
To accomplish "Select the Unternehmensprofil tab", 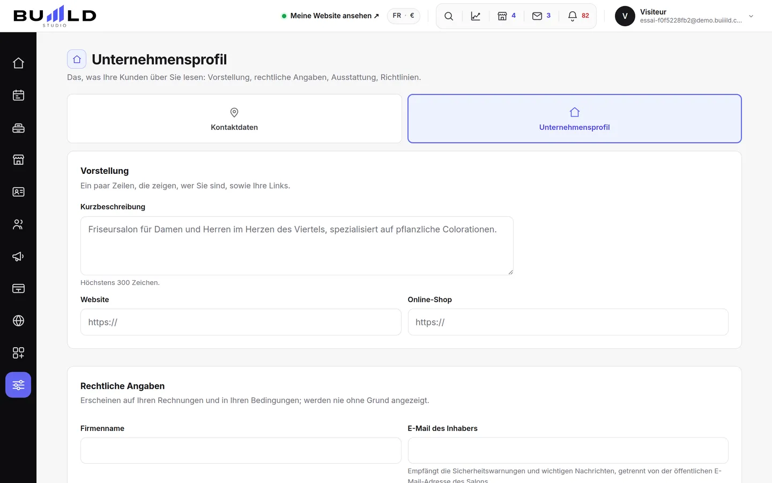I will point(575,119).
